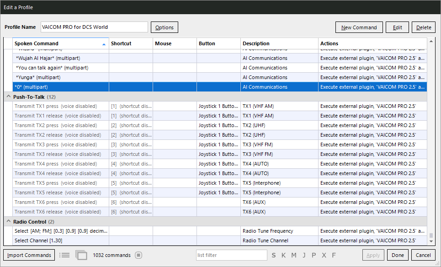
Task: Click the scrollbar up arrow
Action: 431,41
